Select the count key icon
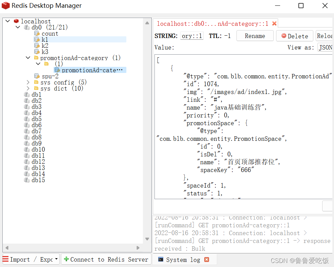Image resolution: width=334 pixels, height=267 pixels. point(37,34)
